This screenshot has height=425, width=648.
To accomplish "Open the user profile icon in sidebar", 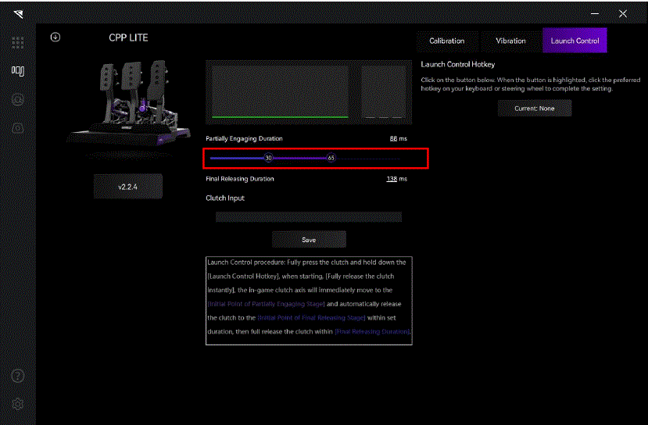I will click(x=18, y=99).
